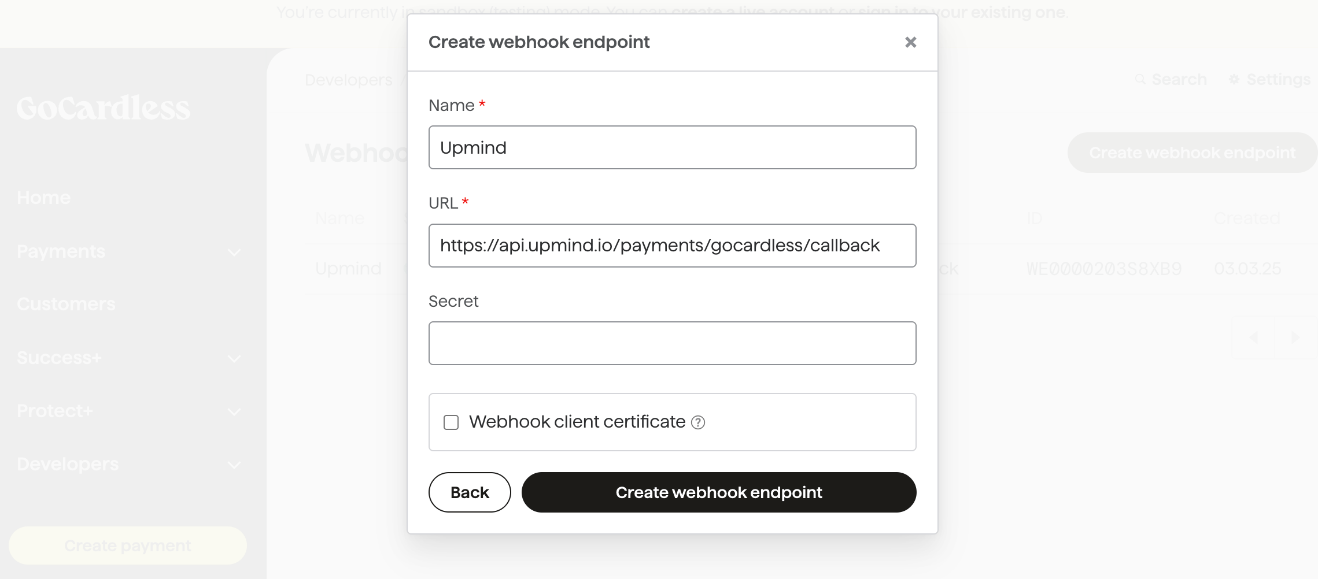This screenshot has width=1318, height=579.
Task: Focus the Name input field
Action: click(x=673, y=147)
